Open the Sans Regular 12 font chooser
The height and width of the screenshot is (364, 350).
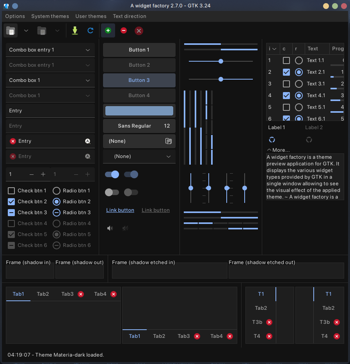(139, 126)
